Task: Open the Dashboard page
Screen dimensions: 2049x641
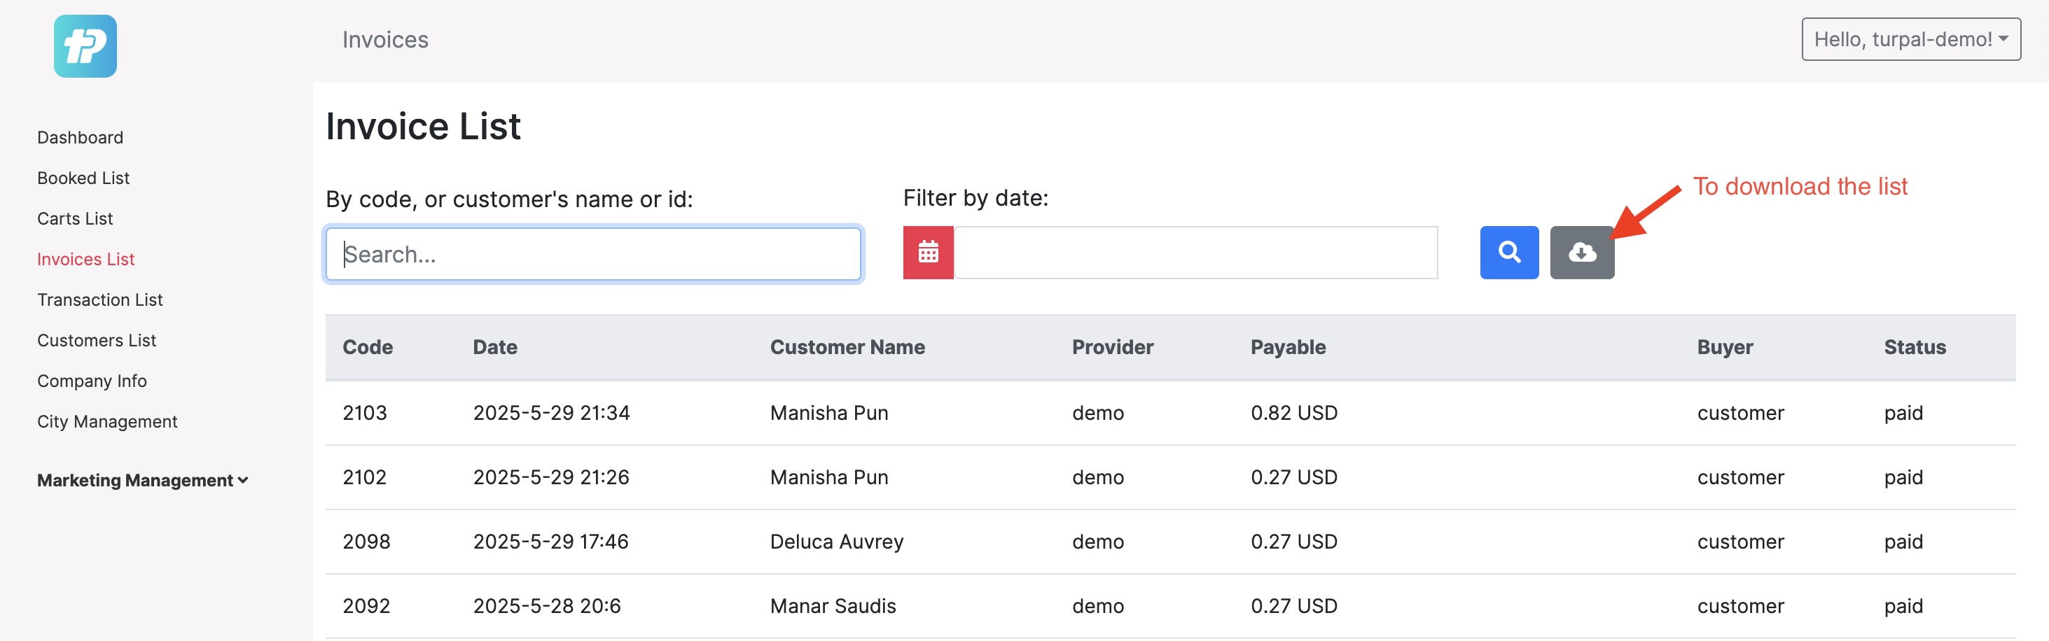Action: (81, 138)
